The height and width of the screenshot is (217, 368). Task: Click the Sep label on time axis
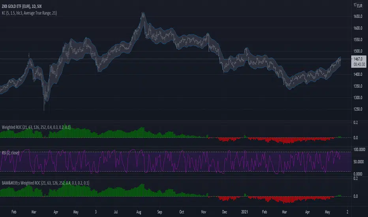pyautogui.click(x=160, y=212)
